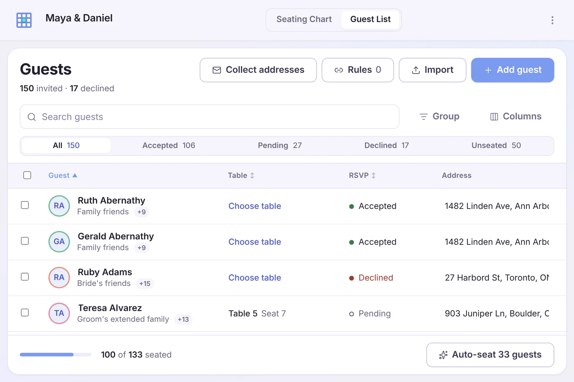This screenshot has width=574, height=382.
Task: Expand Ruth Abernathy's +9 tags badge
Action: (141, 212)
